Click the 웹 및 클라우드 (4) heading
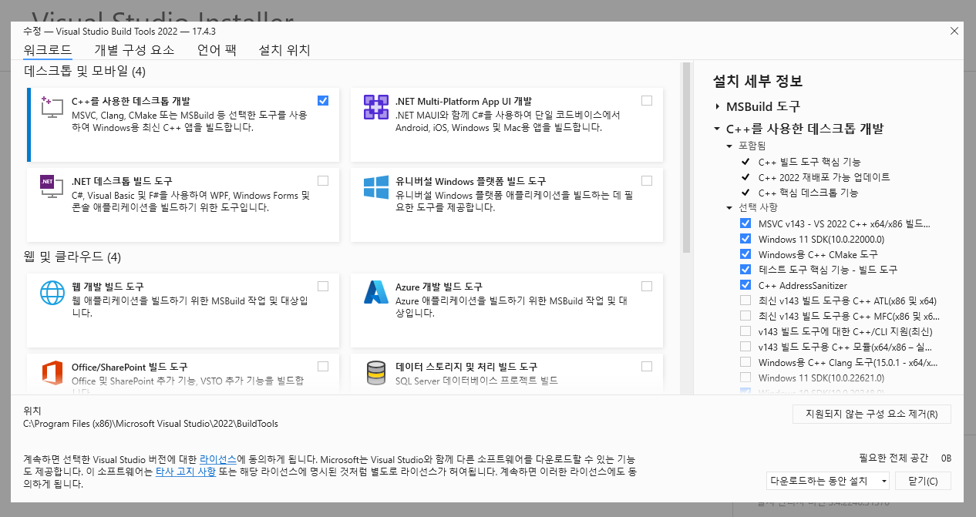This screenshot has height=517, width=976. (x=72, y=257)
